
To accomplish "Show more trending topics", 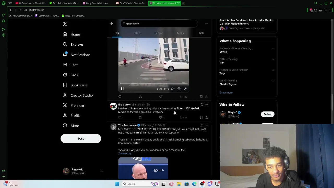I will click(x=226, y=93).
